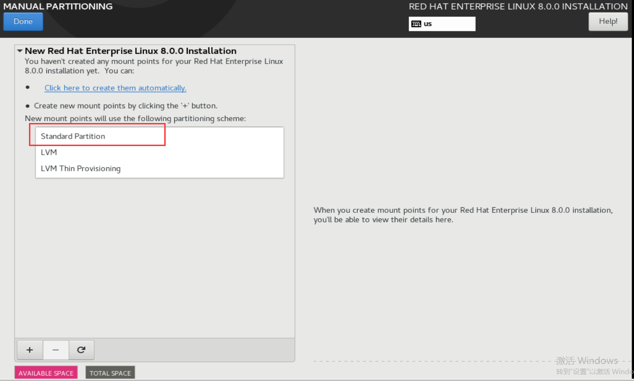Click the TOTAL SPACE label
This screenshot has width=634, height=381.
(110, 373)
